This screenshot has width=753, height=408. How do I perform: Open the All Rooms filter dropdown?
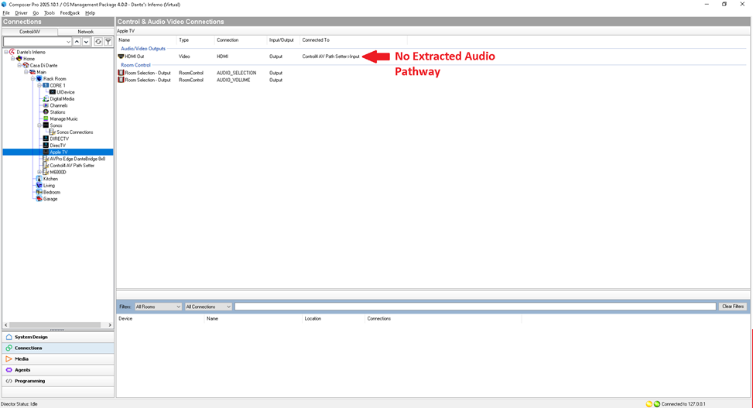pos(158,307)
